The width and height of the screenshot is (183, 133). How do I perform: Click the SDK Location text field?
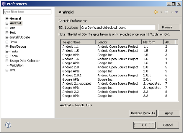118,28
